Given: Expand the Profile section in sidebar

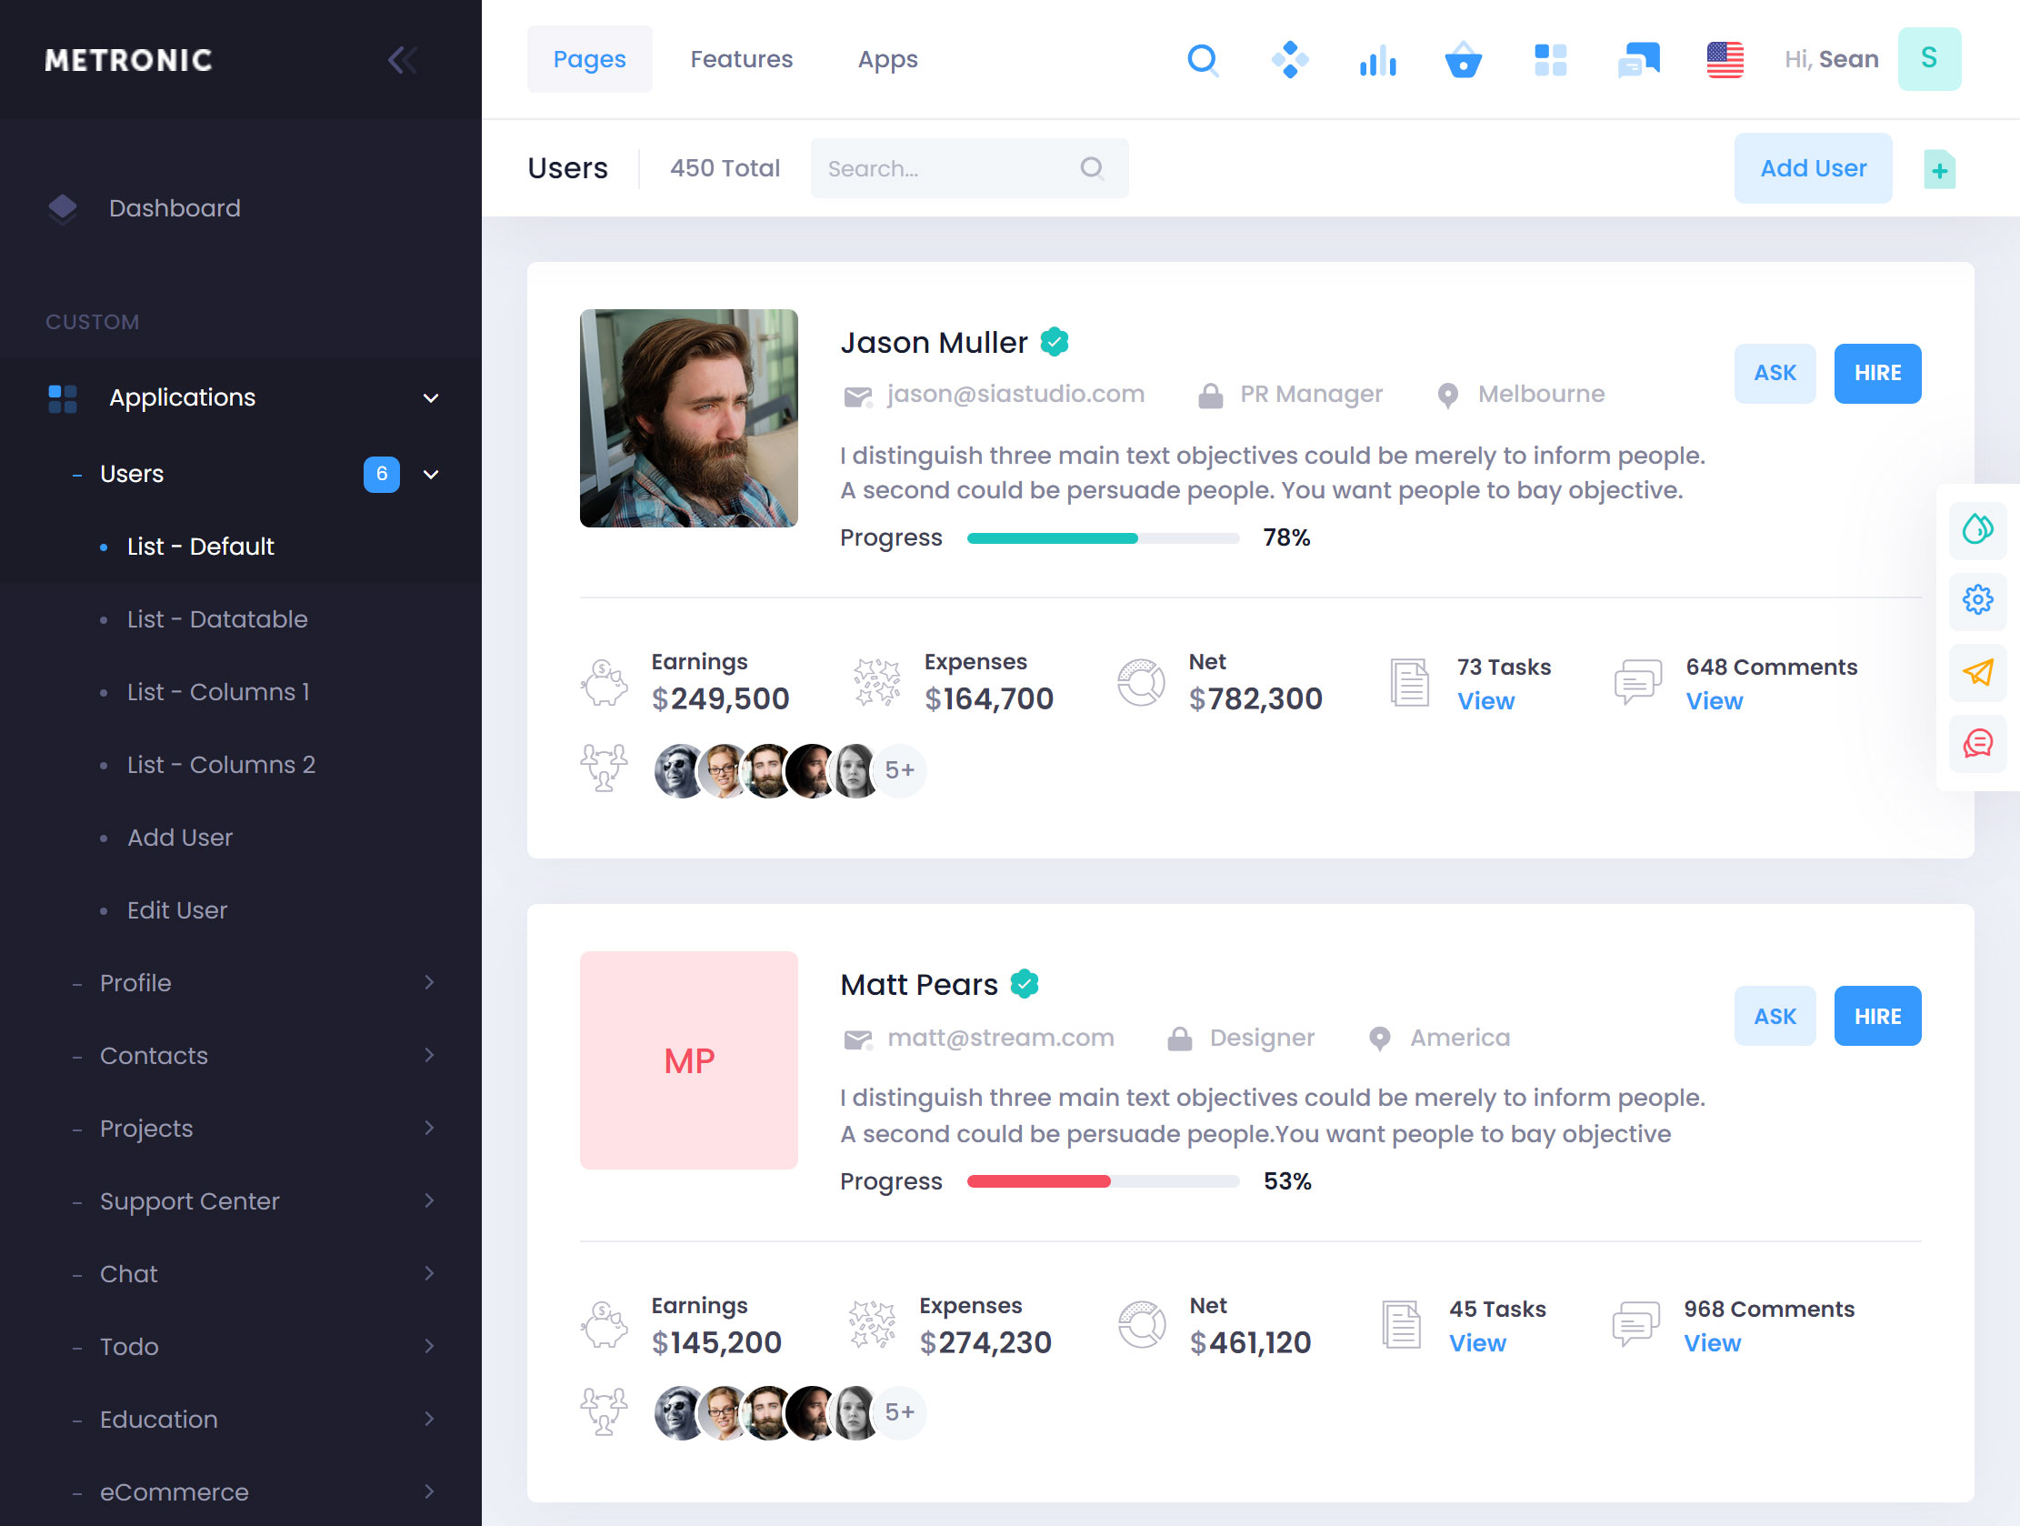Looking at the screenshot, I should tap(429, 981).
